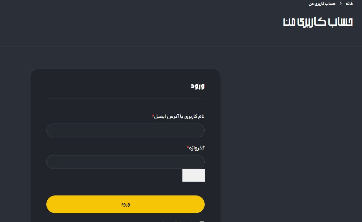Focus the password input field
This screenshot has width=362, height=222.
(x=125, y=162)
